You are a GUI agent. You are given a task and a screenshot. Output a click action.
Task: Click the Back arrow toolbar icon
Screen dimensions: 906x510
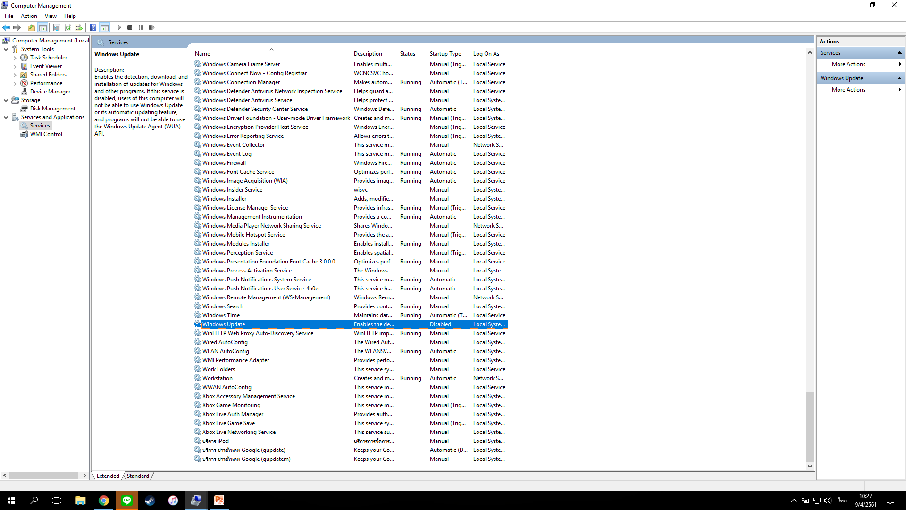pos(6,27)
